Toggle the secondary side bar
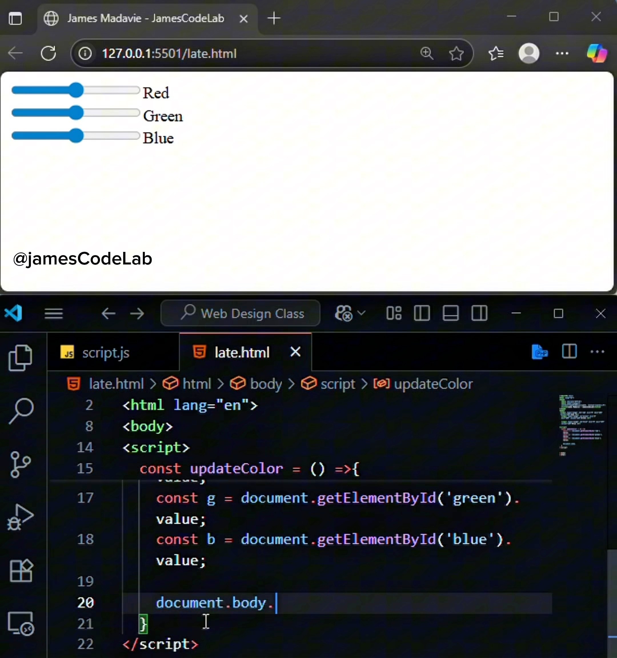Image resolution: width=617 pixels, height=658 pixels. coord(479,313)
